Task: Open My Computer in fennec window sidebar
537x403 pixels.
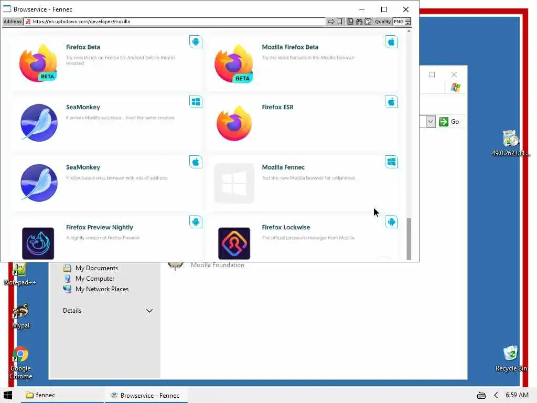Action: click(x=89, y=279)
